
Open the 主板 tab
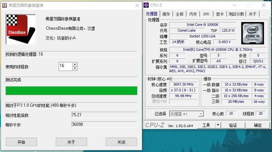180,14
